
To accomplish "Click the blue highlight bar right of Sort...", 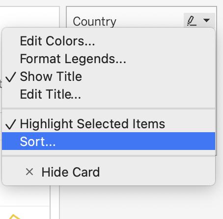I will pyautogui.click(x=135, y=141).
